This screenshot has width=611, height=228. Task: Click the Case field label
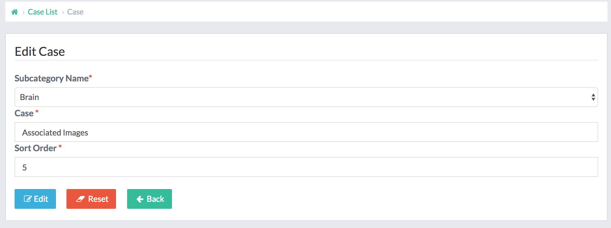click(24, 113)
